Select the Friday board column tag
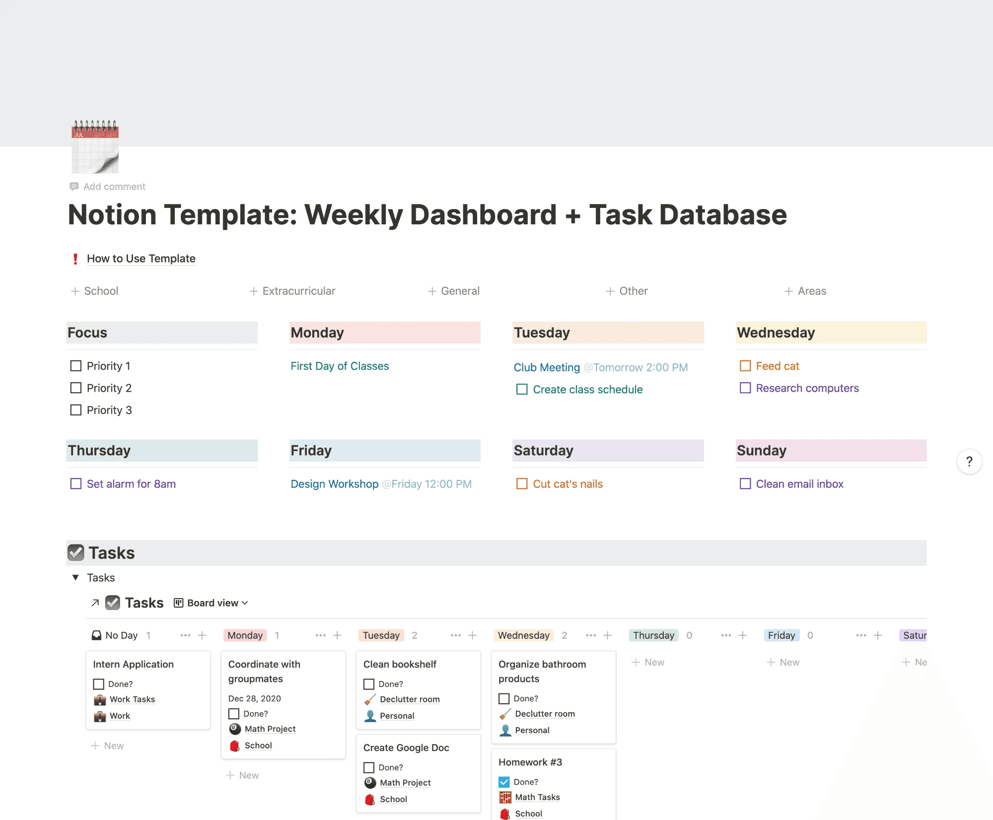993x820 pixels. point(781,635)
